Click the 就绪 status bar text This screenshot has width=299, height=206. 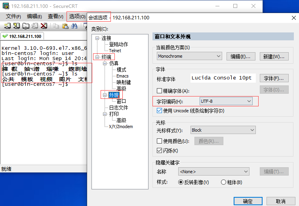(6, 169)
